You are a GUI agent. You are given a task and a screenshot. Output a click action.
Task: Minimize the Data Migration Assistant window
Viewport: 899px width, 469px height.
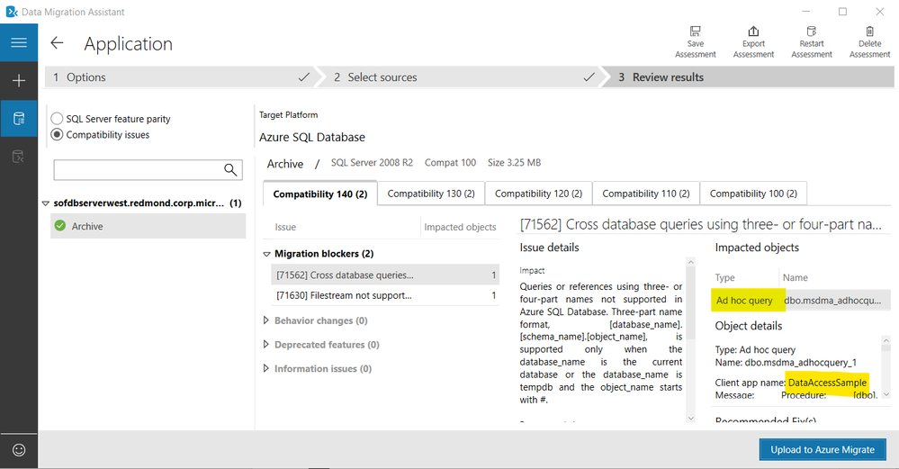click(805, 12)
